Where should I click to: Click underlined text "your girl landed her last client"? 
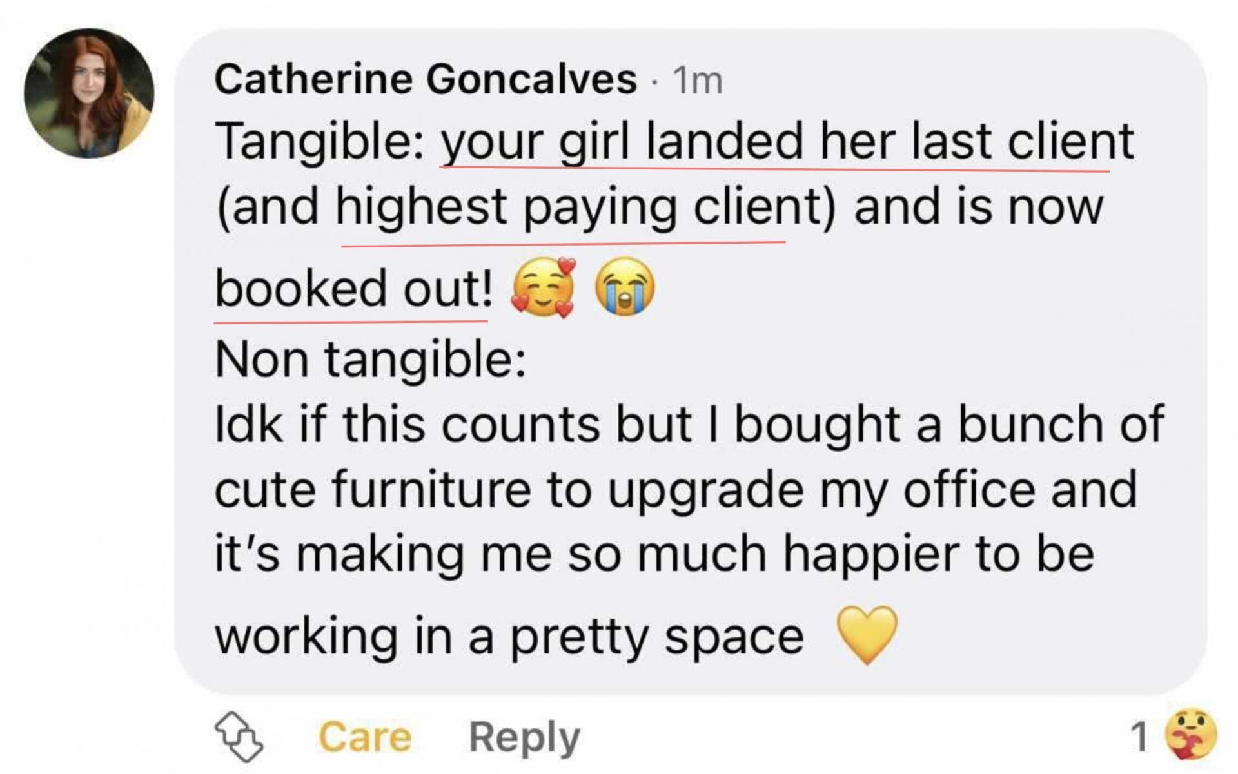click(x=787, y=142)
